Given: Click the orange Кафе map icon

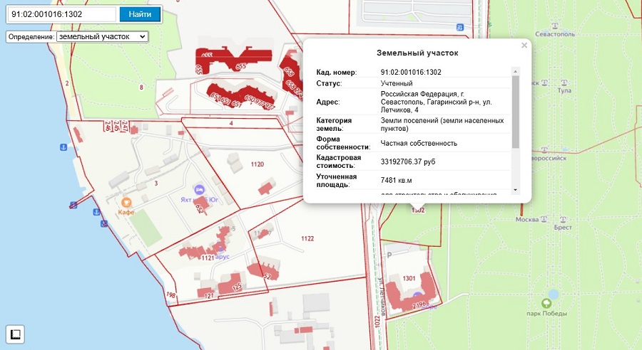Looking at the screenshot, I should 128,201.
